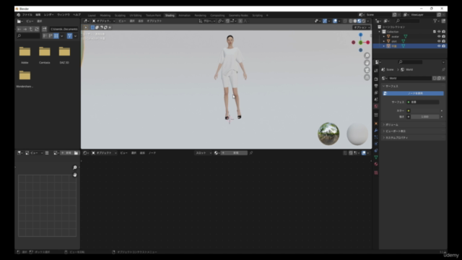Toggle render camera icon of Collection

pos(443,32)
